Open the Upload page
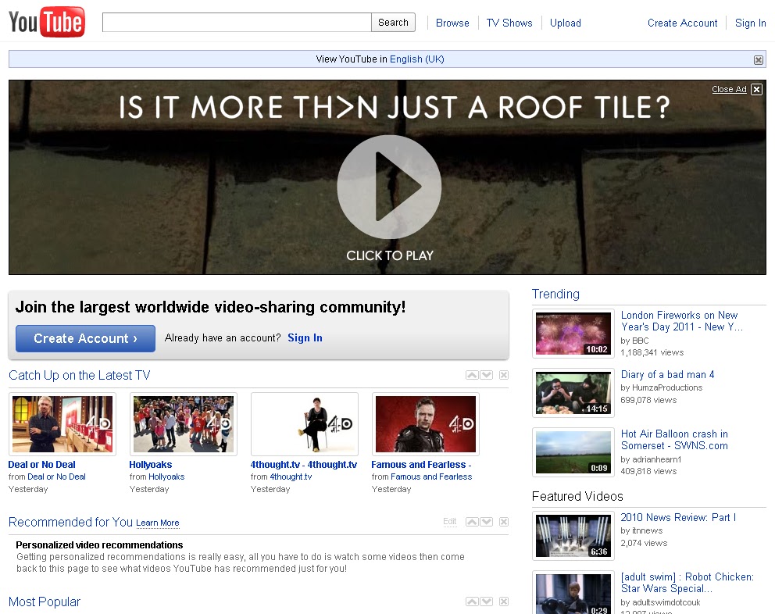 [566, 23]
